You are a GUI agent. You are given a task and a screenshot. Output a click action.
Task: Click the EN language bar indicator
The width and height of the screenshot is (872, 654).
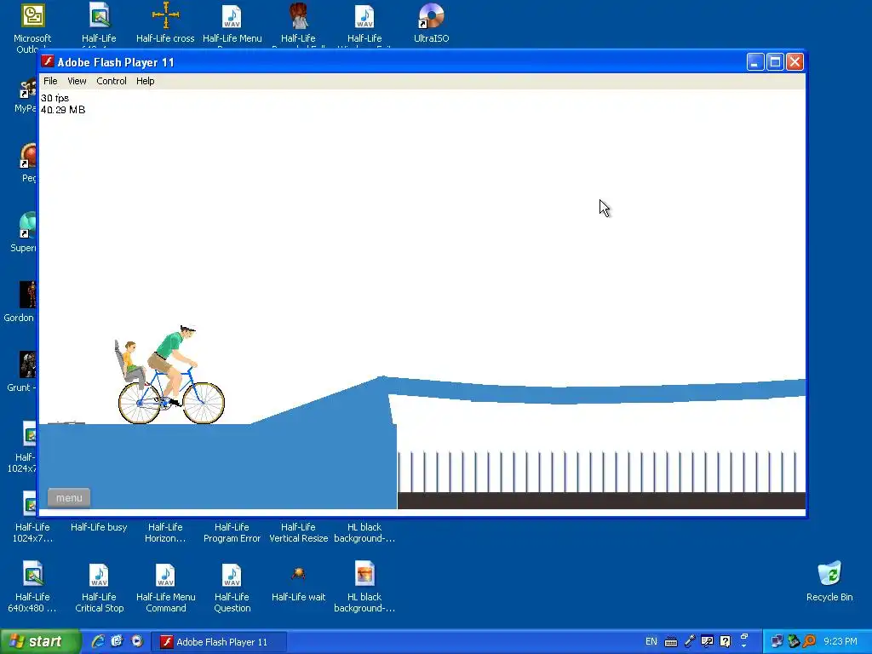click(x=651, y=641)
